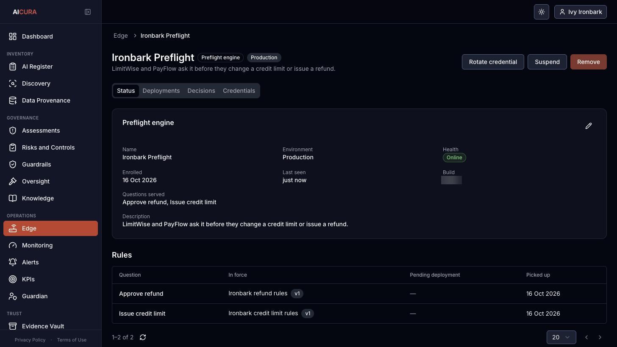
Task: Open the Privacy Policy link
Action: [30, 340]
